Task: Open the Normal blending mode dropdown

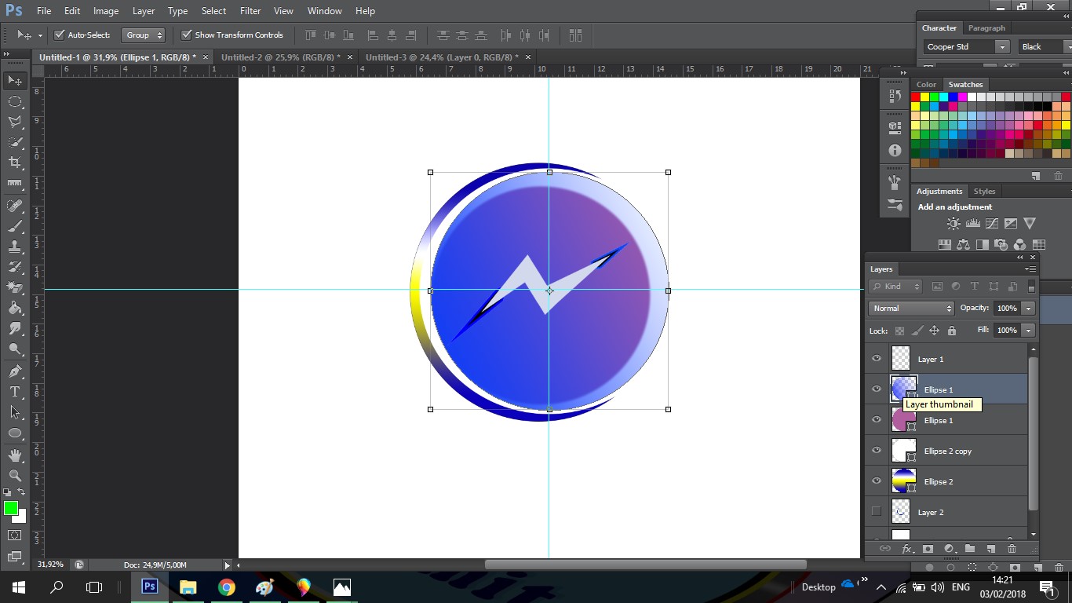Action: pos(910,309)
